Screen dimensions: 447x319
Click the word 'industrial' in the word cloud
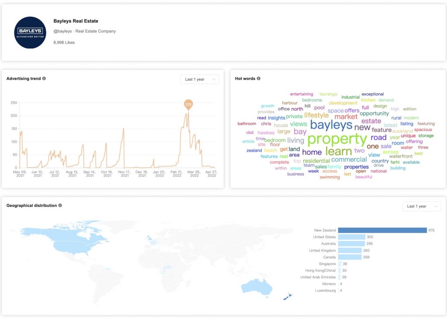click(351, 97)
